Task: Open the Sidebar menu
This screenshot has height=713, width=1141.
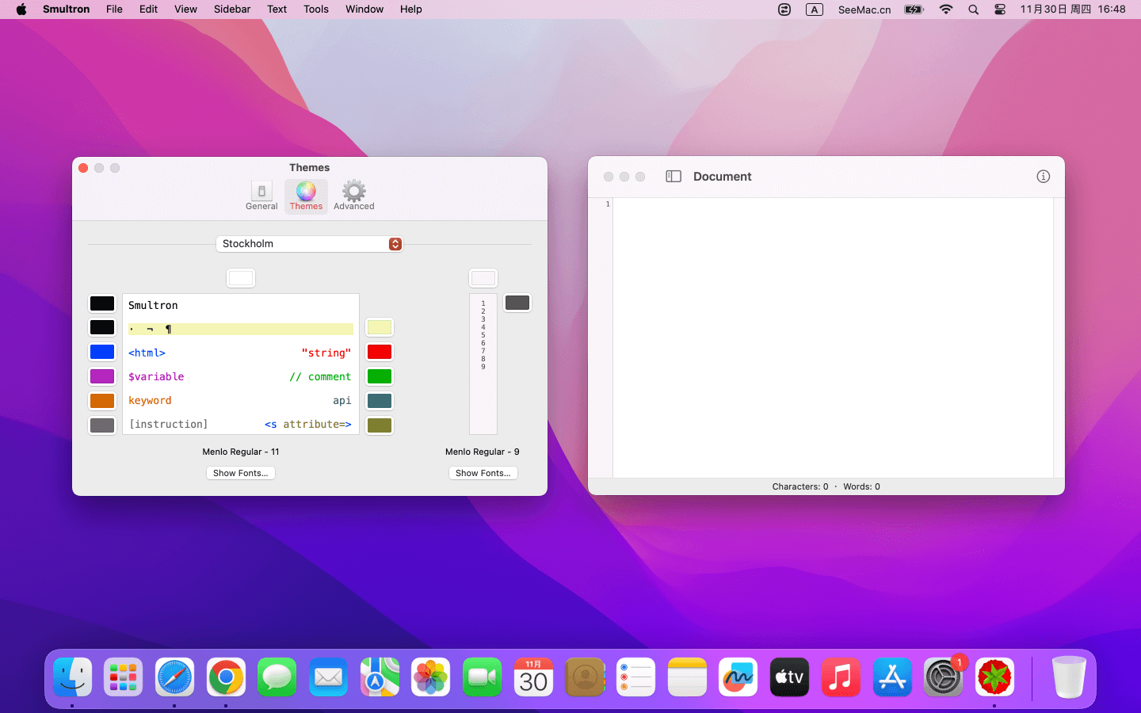Action: (x=232, y=10)
